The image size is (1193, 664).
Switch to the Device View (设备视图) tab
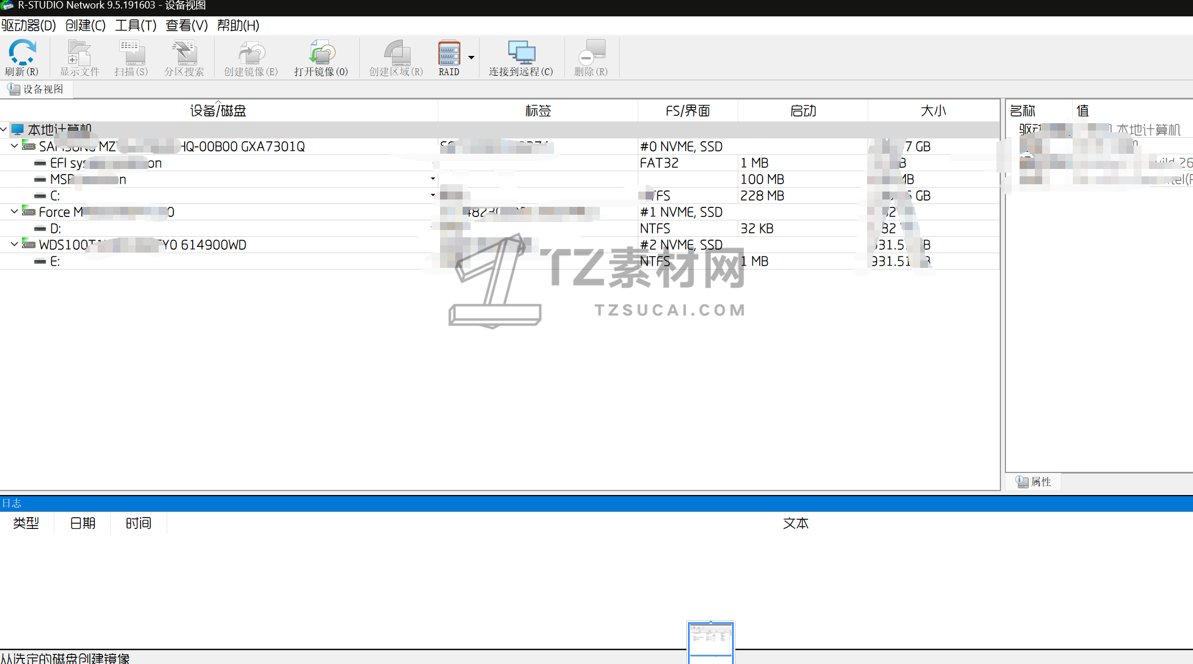(37, 89)
